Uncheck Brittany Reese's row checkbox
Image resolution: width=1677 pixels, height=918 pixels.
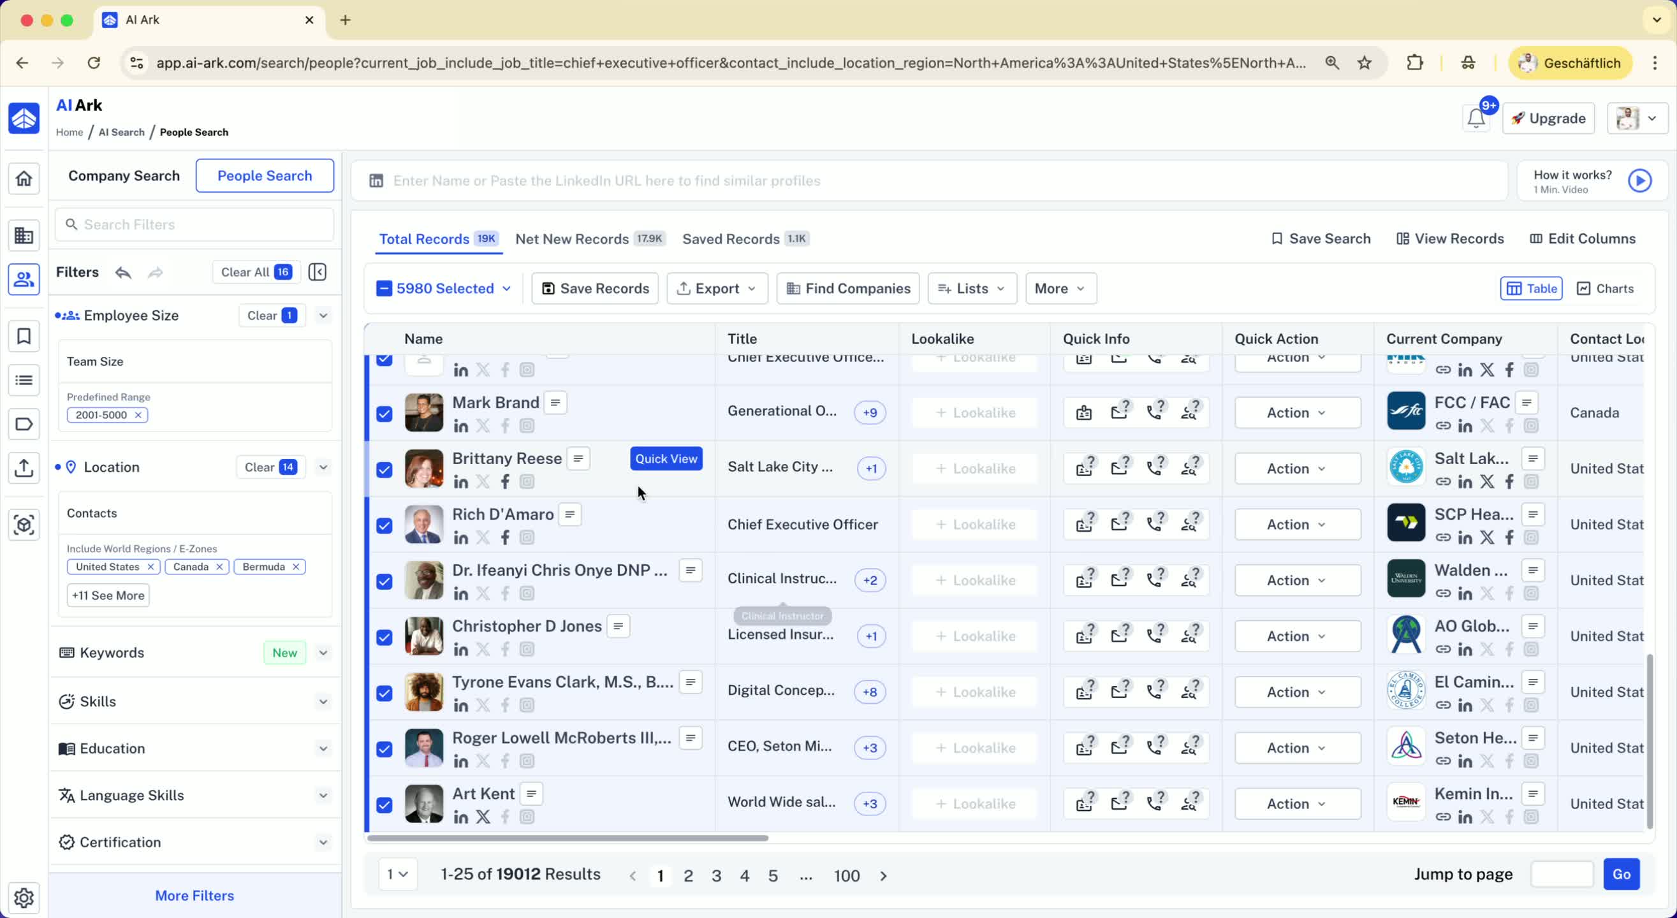[x=384, y=469]
